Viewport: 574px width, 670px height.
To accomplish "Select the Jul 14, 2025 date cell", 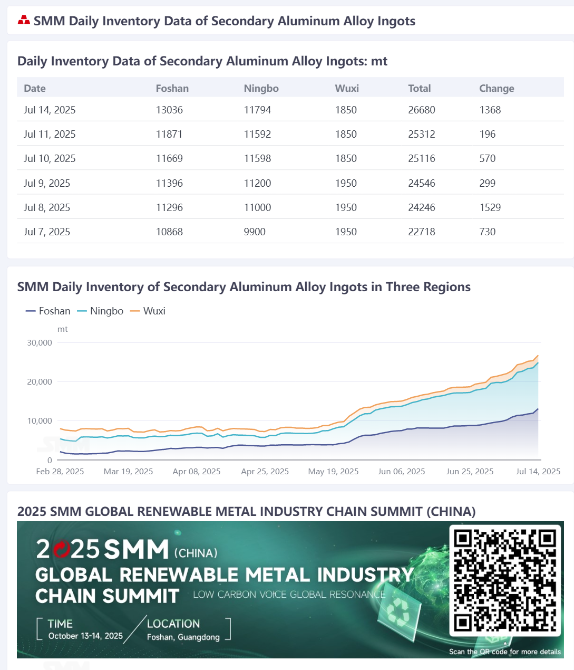I will click(x=50, y=110).
